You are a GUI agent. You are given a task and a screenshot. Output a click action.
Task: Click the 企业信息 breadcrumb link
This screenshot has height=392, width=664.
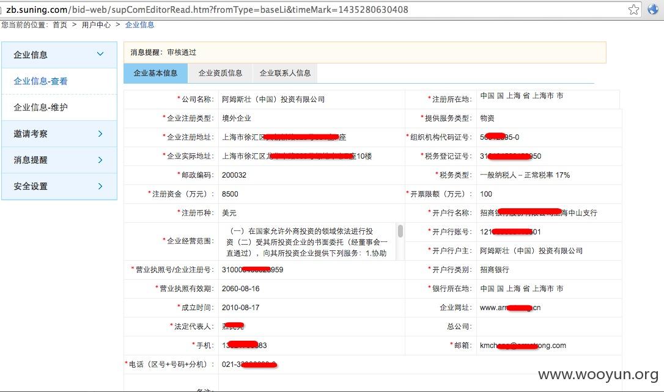pos(140,25)
